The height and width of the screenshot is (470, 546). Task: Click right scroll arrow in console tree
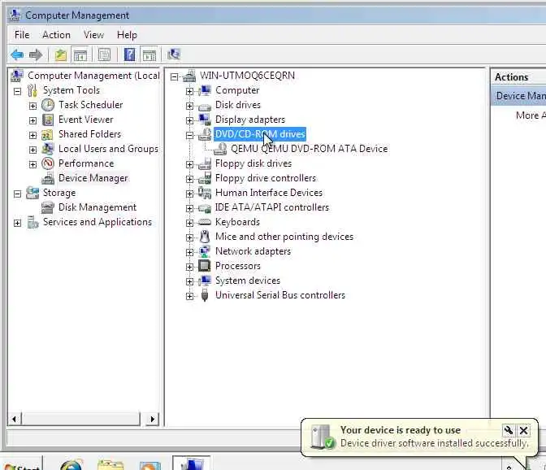point(152,419)
